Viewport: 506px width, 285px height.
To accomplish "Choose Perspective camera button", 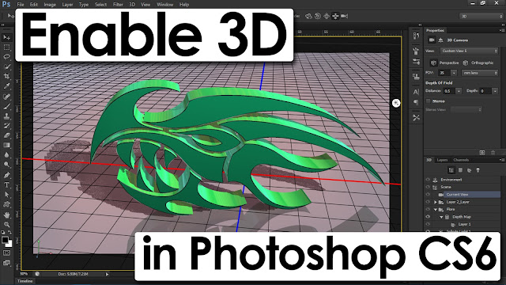I will point(445,63).
